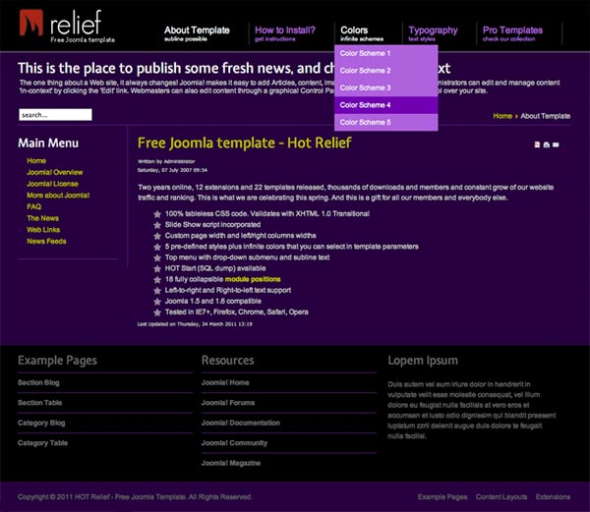Click the Resources column heading
The height and width of the screenshot is (512, 590).
click(x=228, y=361)
